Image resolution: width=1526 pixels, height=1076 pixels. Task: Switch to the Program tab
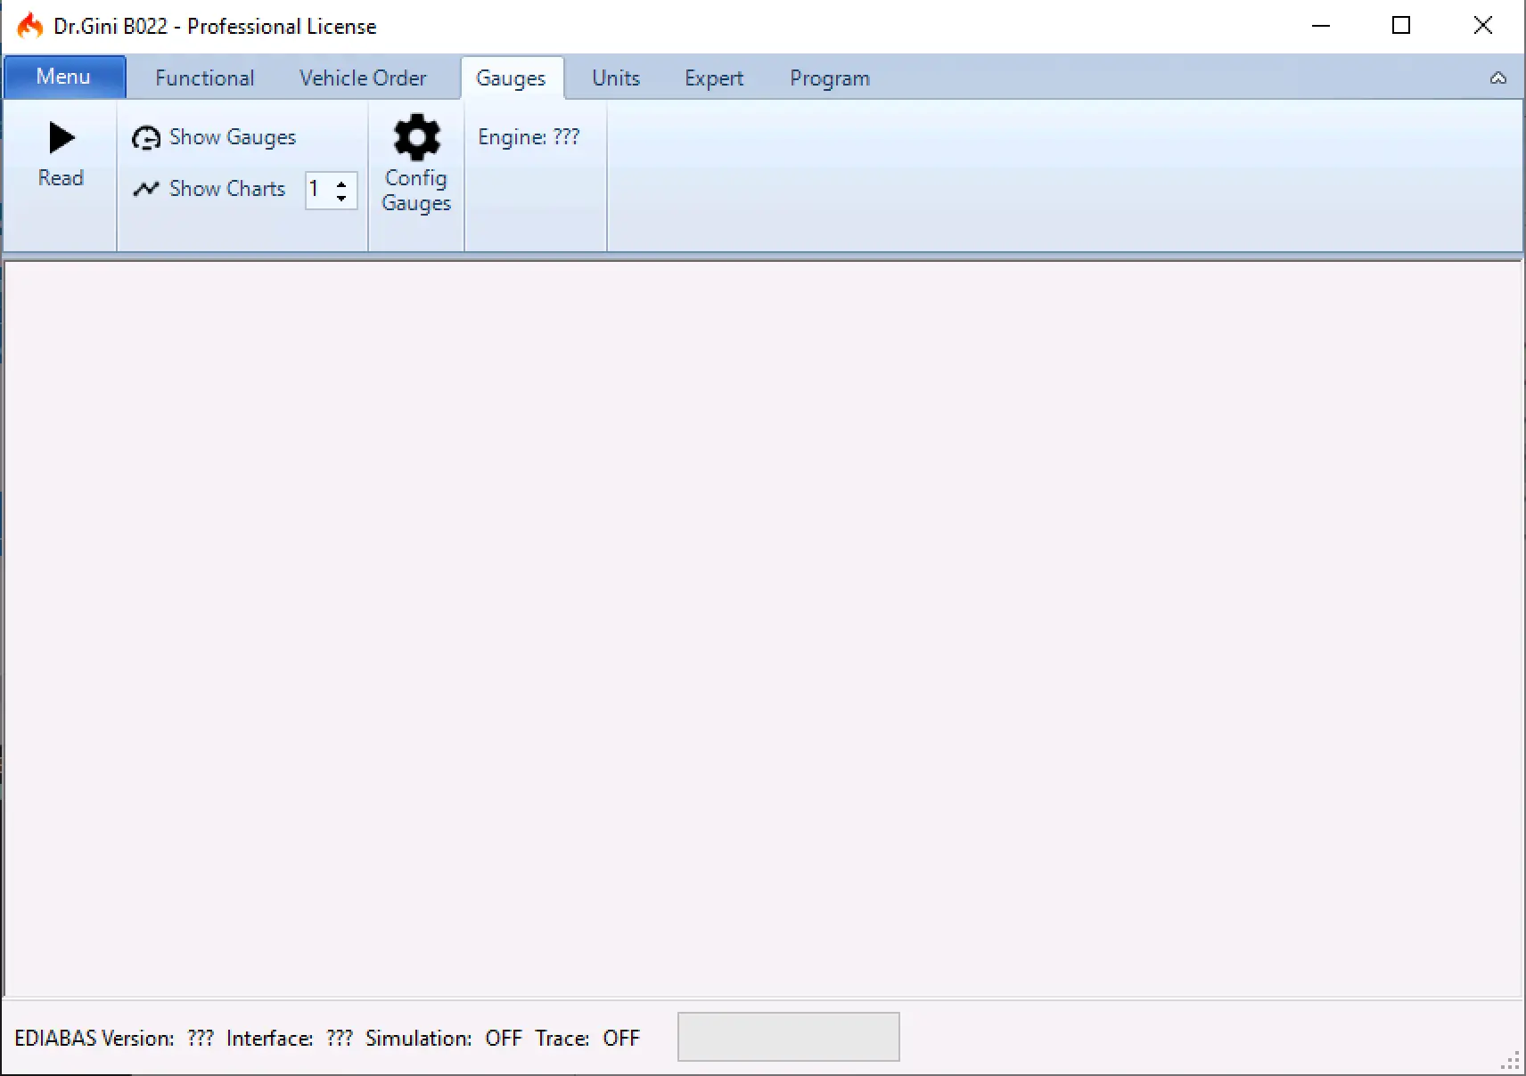[x=829, y=78]
